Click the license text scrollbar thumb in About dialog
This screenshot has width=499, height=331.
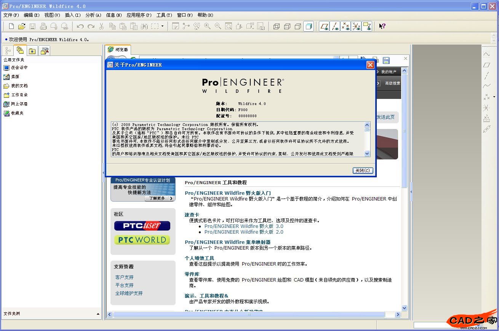367,129
